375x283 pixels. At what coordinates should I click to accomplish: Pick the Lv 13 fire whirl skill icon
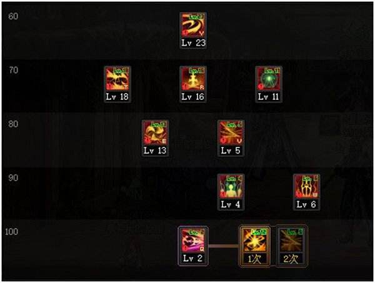tap(155, 132)
